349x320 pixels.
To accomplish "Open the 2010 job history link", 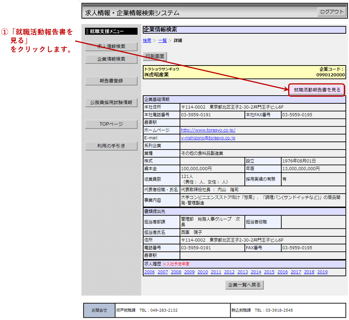I will point(203,272).
